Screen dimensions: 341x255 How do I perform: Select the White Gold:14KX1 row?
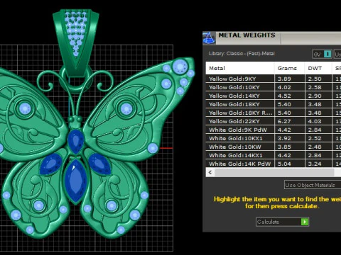(x=274, y=155)
